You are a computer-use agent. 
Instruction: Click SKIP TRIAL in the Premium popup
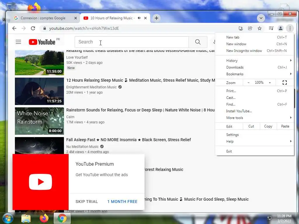[x=86, y=202]
